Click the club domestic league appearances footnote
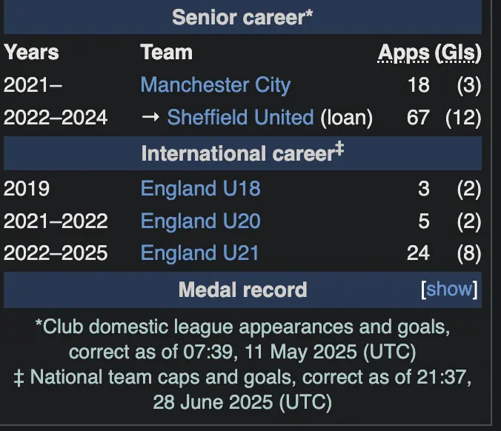The width and height of the screenshot is (501, 431). click(x=242, y=338)
